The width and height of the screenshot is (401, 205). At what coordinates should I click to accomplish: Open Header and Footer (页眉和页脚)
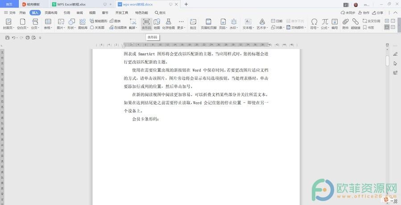(x=208, y=24)
